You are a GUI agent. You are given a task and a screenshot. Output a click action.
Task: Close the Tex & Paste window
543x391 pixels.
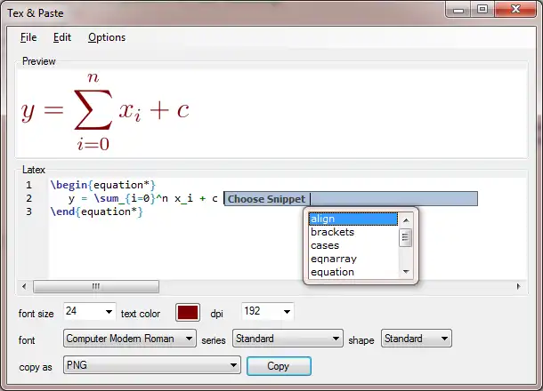tap(515, 10)
